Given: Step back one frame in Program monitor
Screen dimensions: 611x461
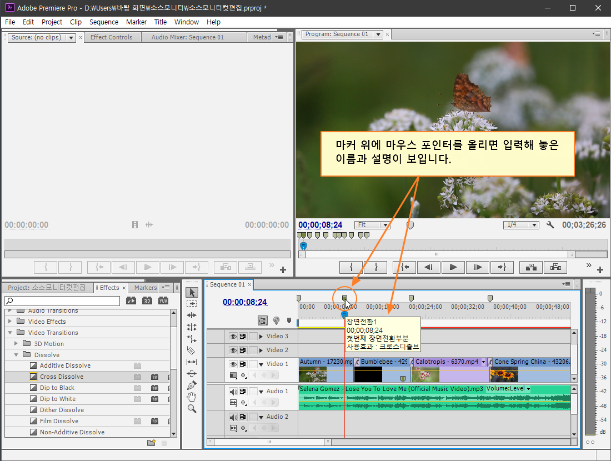Looking at the screenshot, I should click(x=429, y=267).
